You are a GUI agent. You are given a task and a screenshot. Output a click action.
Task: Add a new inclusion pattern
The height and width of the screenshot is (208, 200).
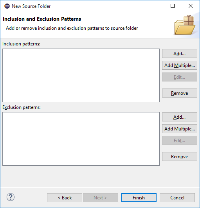point(180,54)
